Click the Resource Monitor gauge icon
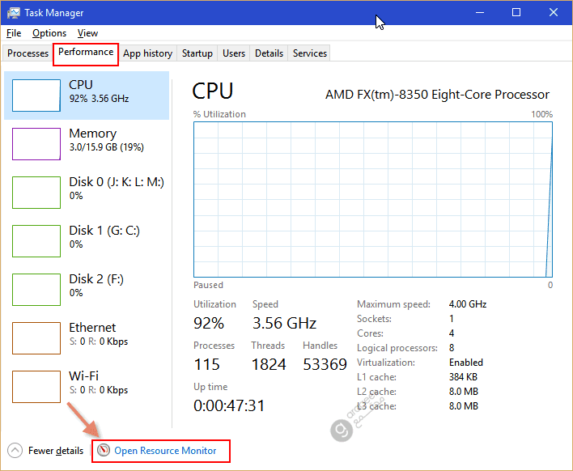 click(x=104, y=450)
